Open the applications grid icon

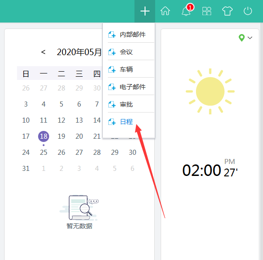point(207,11)
